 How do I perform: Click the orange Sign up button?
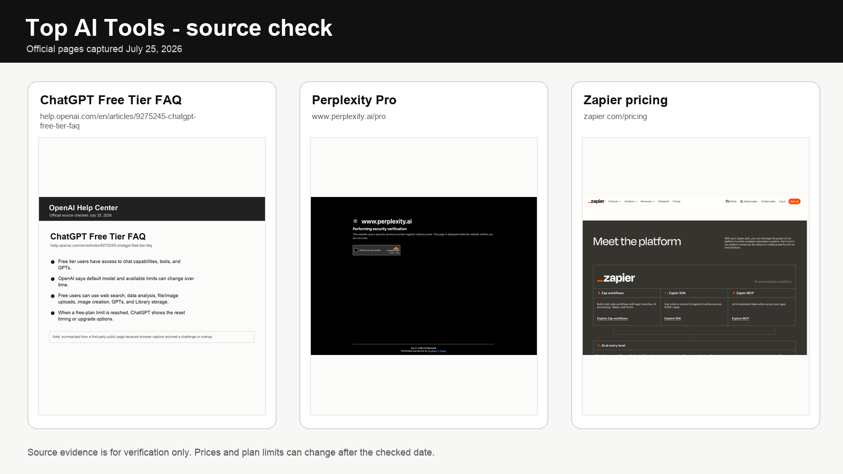(795, 201)
